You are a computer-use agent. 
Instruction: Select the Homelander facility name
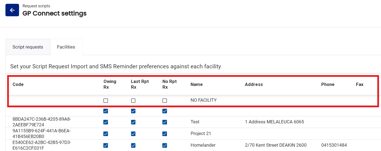(203, 145)
